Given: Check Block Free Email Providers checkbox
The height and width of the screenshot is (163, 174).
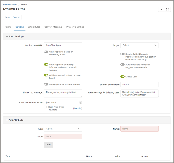Looking at the screenshot, I should pos(45,107).
